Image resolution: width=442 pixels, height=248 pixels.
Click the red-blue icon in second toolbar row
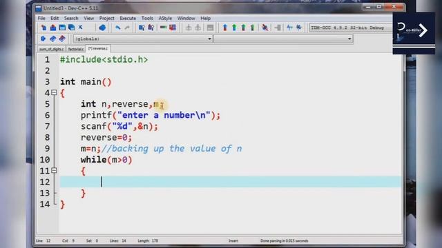click(x=62, y=39)
